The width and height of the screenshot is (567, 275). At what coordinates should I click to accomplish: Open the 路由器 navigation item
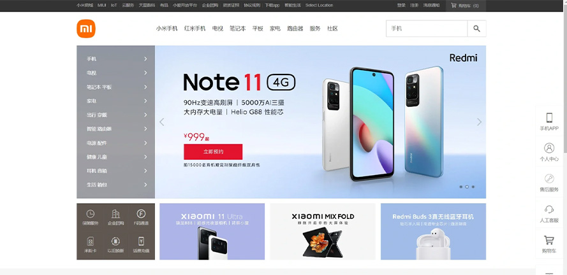(x=295, y=29)
